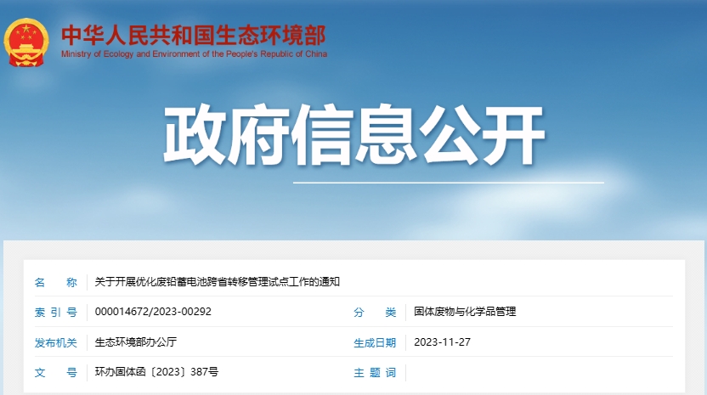Click the notice title about 废铅蓄电池跨省转移
Image resolution: width=707 pixels, height=395 pixels.
pos(217,282)
